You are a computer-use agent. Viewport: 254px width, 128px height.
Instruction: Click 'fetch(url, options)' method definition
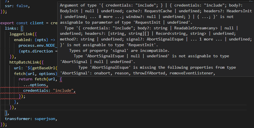click(x=36, y=74)
